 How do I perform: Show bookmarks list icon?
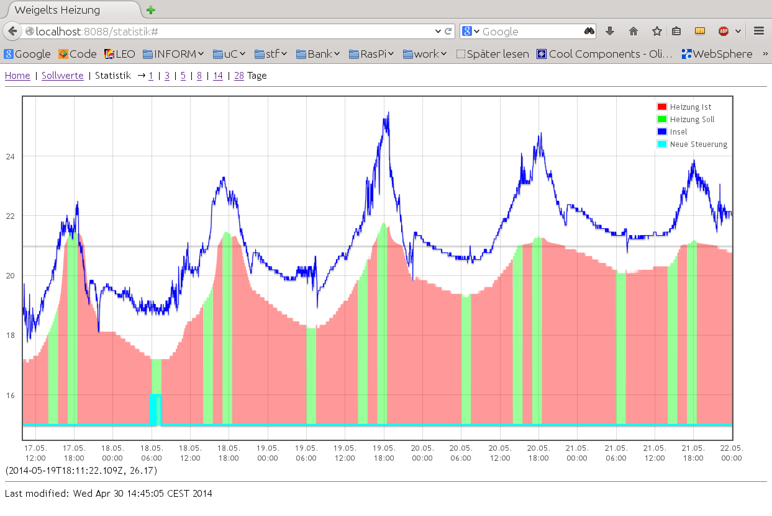[676, 31]
